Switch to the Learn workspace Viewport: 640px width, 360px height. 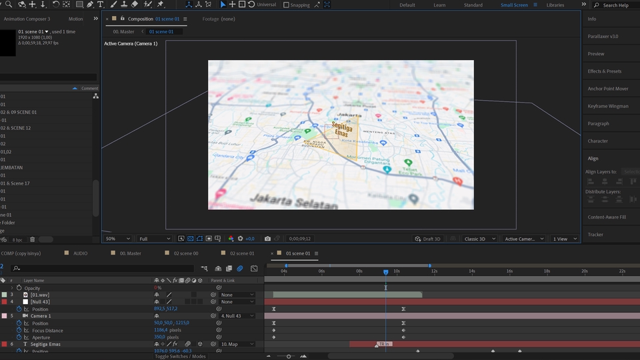point(439,5)
